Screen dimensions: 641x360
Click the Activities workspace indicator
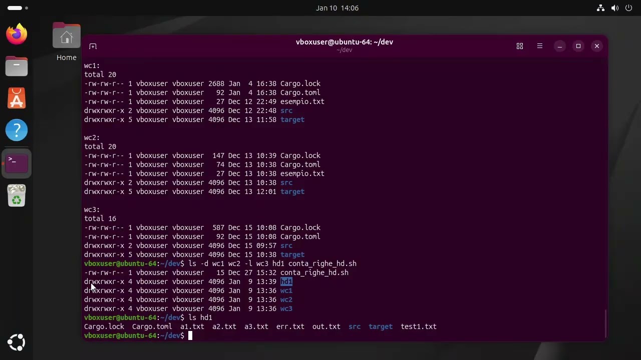coord(18,8)
